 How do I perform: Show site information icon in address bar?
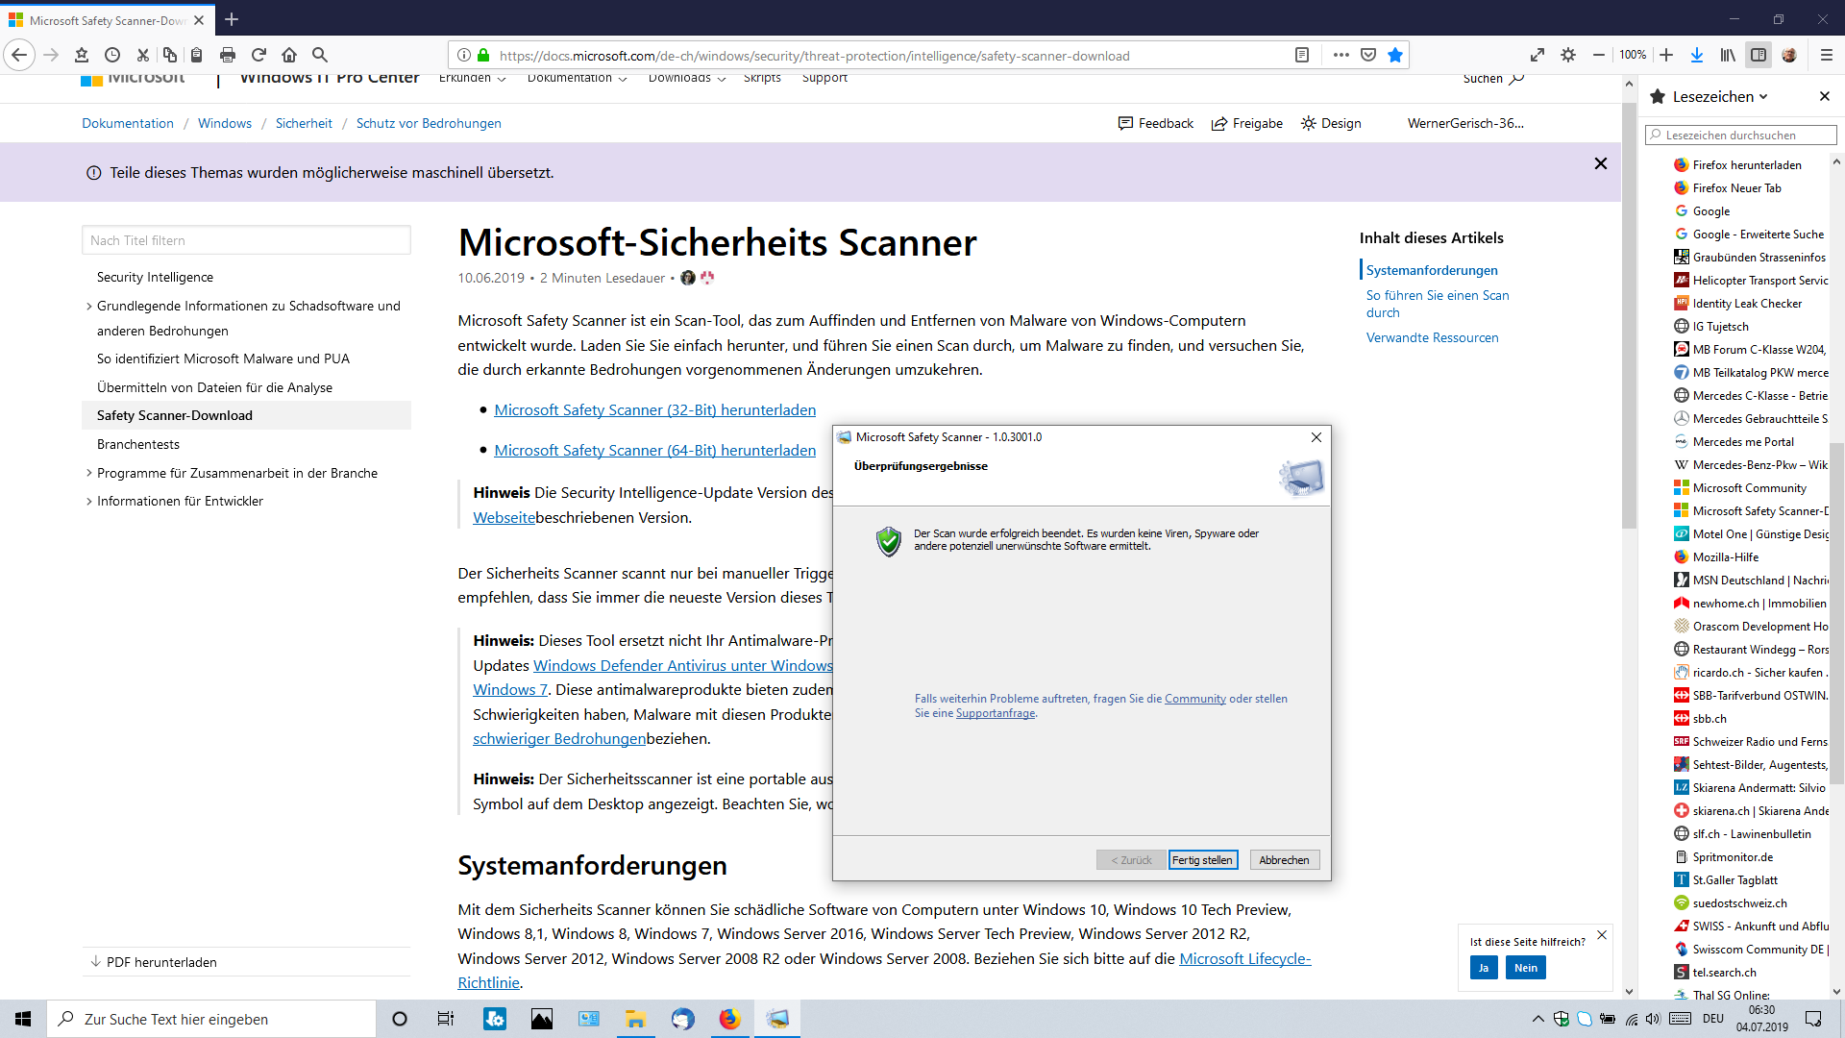(x=463, y=55)
